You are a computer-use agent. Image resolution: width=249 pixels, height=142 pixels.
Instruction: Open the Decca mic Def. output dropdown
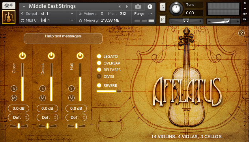pyautogui.click(x=47, y=118)
